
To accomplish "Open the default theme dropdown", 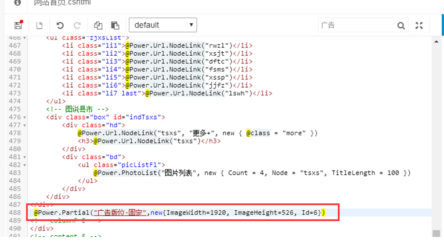I will pos(163,25).
